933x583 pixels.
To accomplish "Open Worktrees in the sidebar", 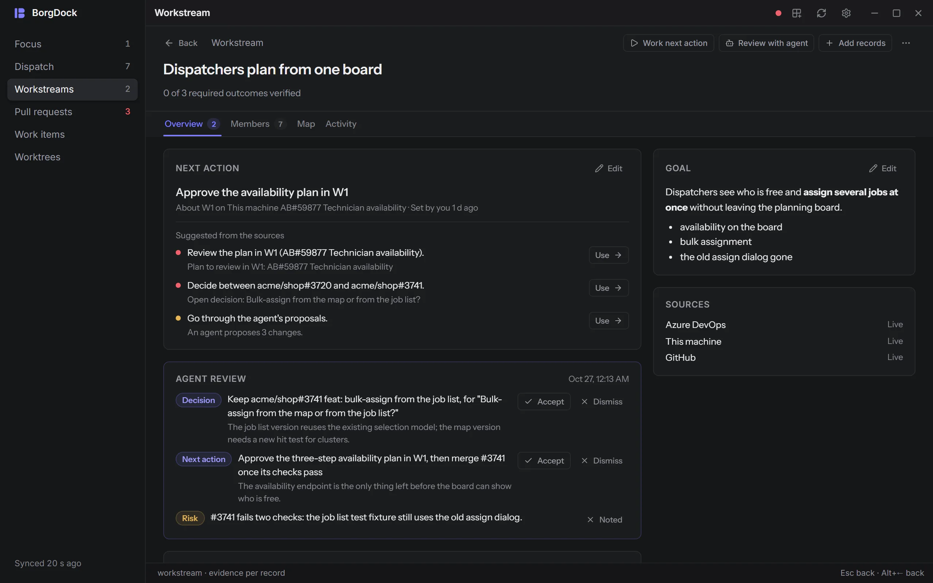I will click(x=73, y=157).
